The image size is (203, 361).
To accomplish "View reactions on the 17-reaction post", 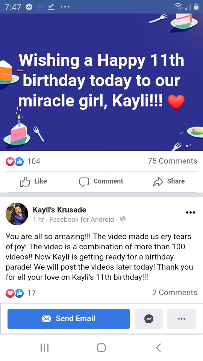I will point(21,293).
